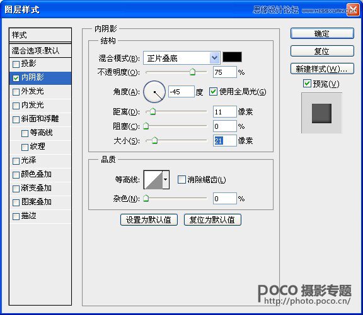Enable the 渐变叠加 gradient overlay checkbox
Viewport: 363px width, 315px height.
coord(16,189)
